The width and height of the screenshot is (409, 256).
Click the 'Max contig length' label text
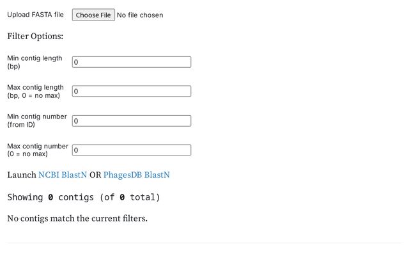click(35, 87)
